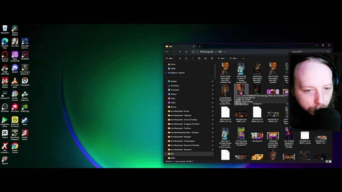The width and height of the screenshot is (342, 192).
Task: Open CapCut desktop shortcut
Action: tap(5, 134)
